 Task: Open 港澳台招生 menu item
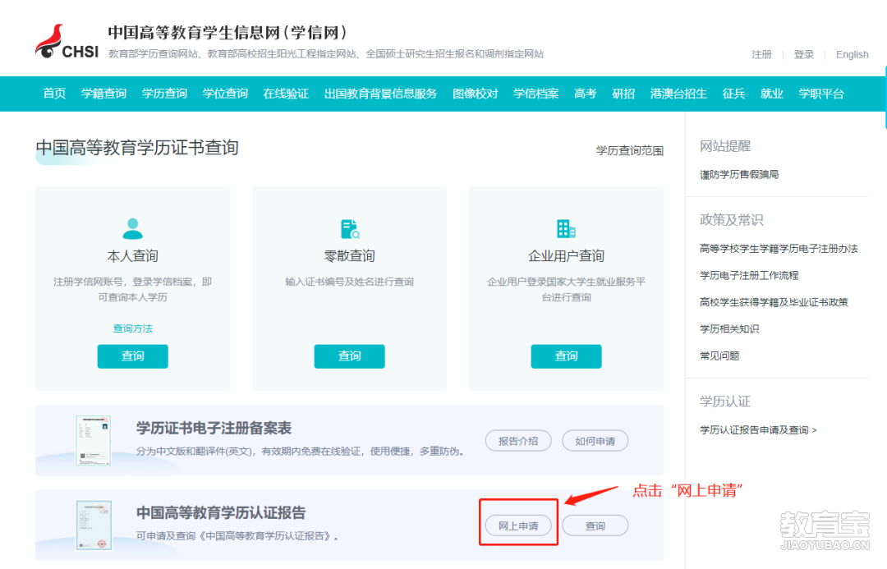pos(678,94)
